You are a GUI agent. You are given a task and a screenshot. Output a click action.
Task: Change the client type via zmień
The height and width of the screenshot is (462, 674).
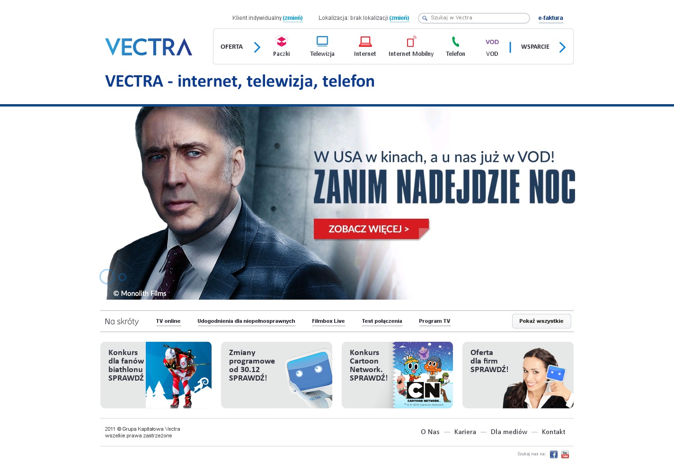[x=293, y=18]
